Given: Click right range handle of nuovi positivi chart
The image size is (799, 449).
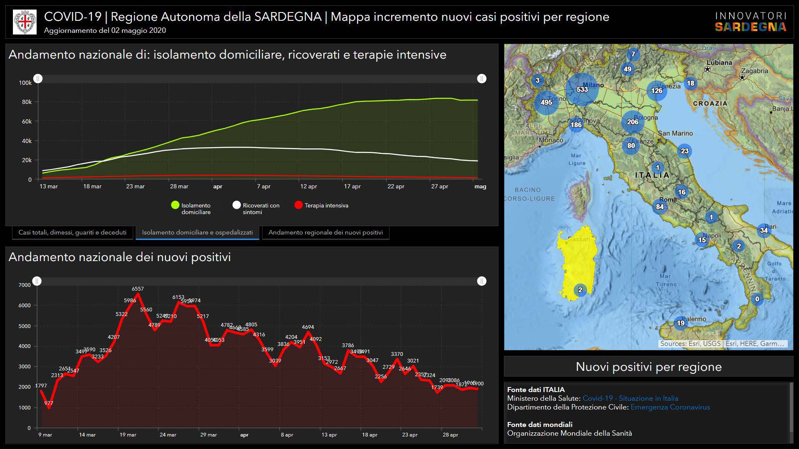Looking at the screenshot, I should click(x=481, y=281).
